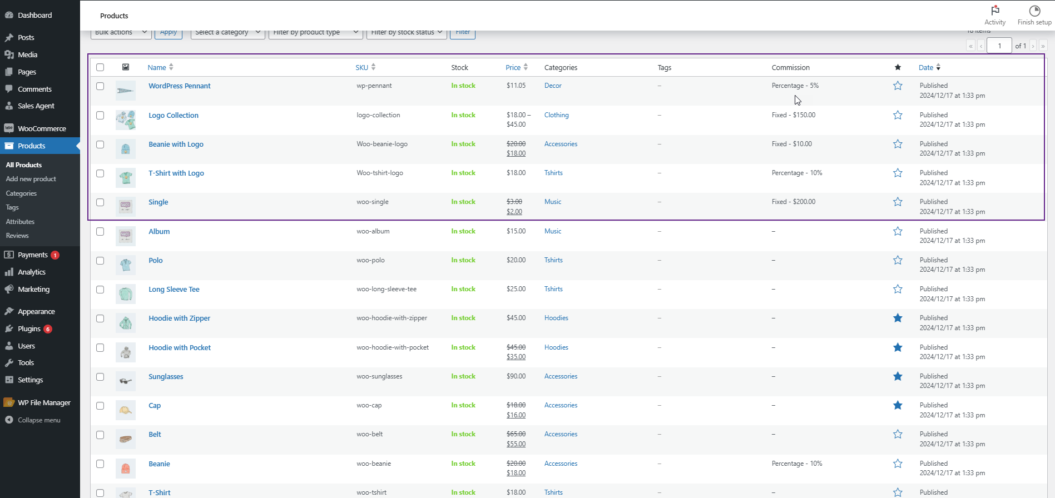Open the Select a category dropdown
Image resolution: width=1055 pixels, height=498 pixels.
coord(227,33)
